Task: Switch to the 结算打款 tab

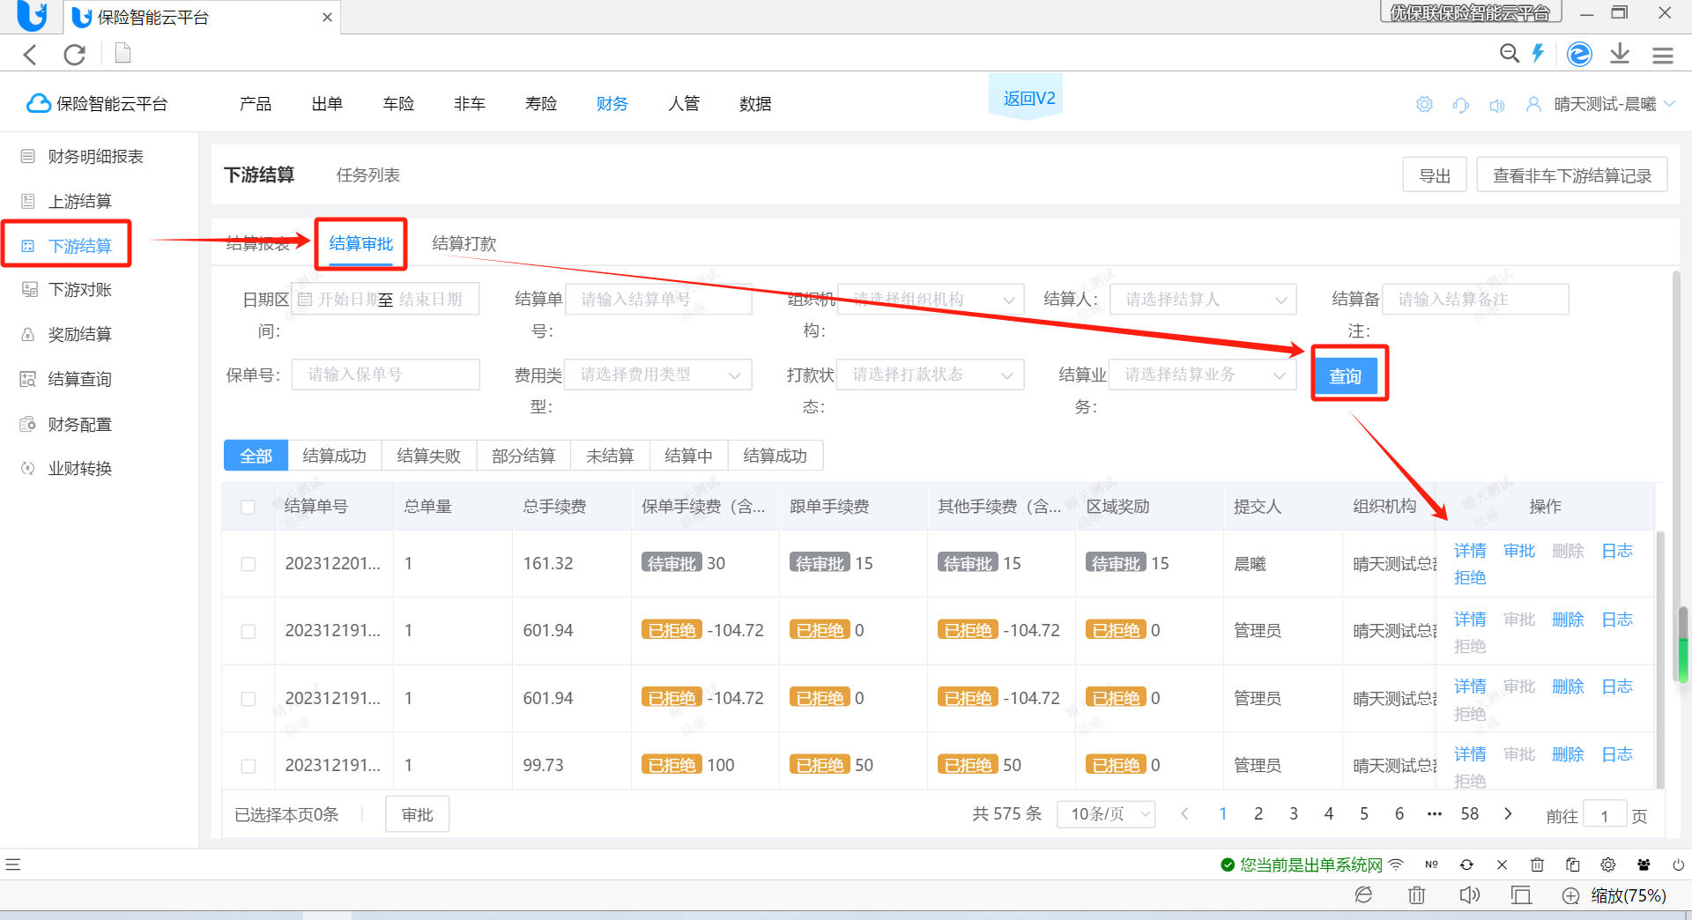Action: [x=464, y=244]
